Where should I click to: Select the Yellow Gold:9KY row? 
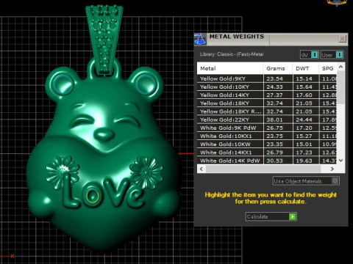tap(267, 78)
